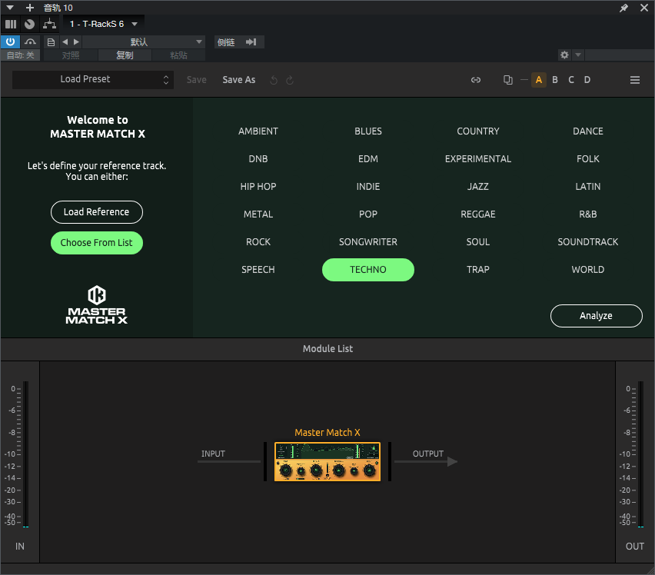Pick the R&B genre

[x=588, y=214]
